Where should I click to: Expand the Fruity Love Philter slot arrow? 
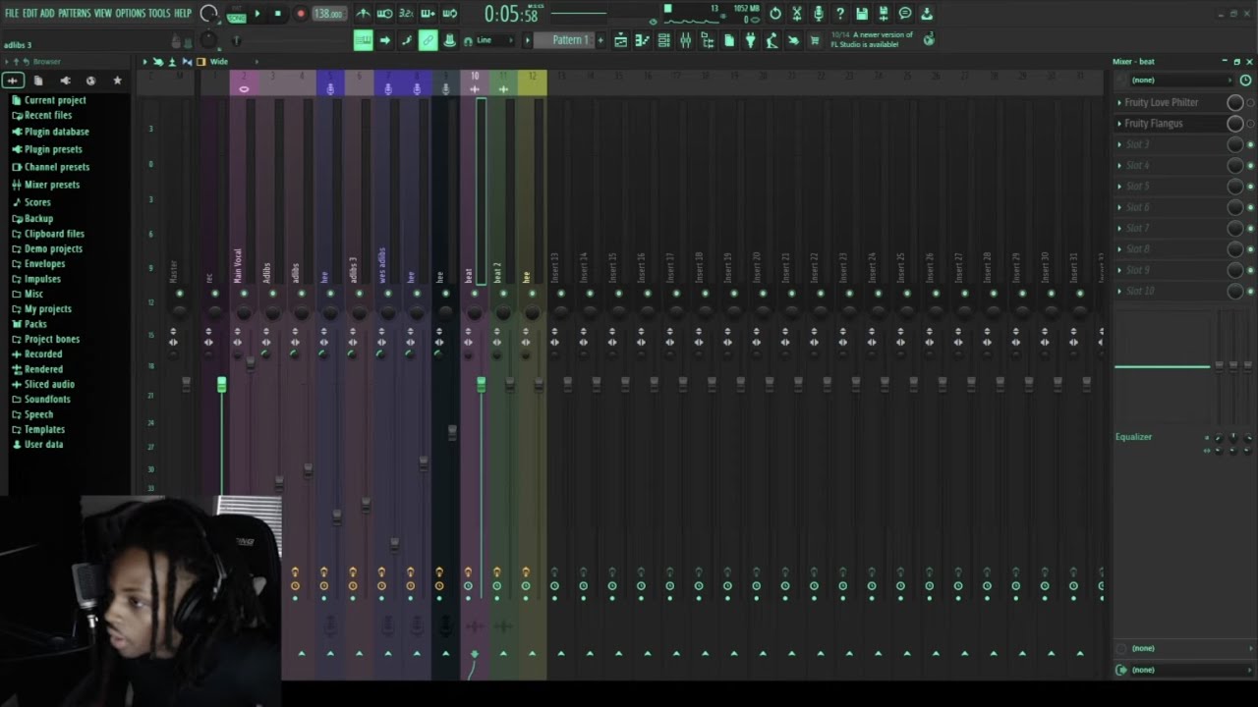[1119, 102]
